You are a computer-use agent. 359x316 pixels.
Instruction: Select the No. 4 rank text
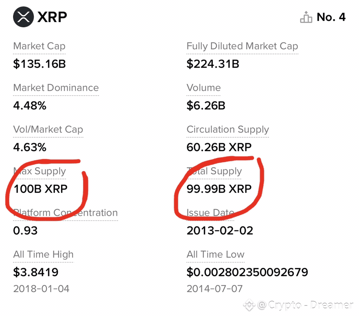(x=331, y=17)
